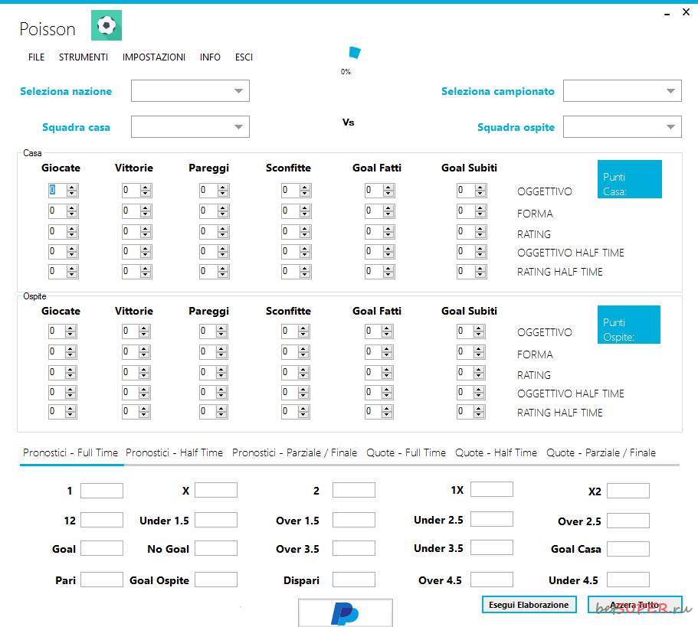Click the Casa Giocate OGGETTIVO spinner field

click(x=57, y=191)
